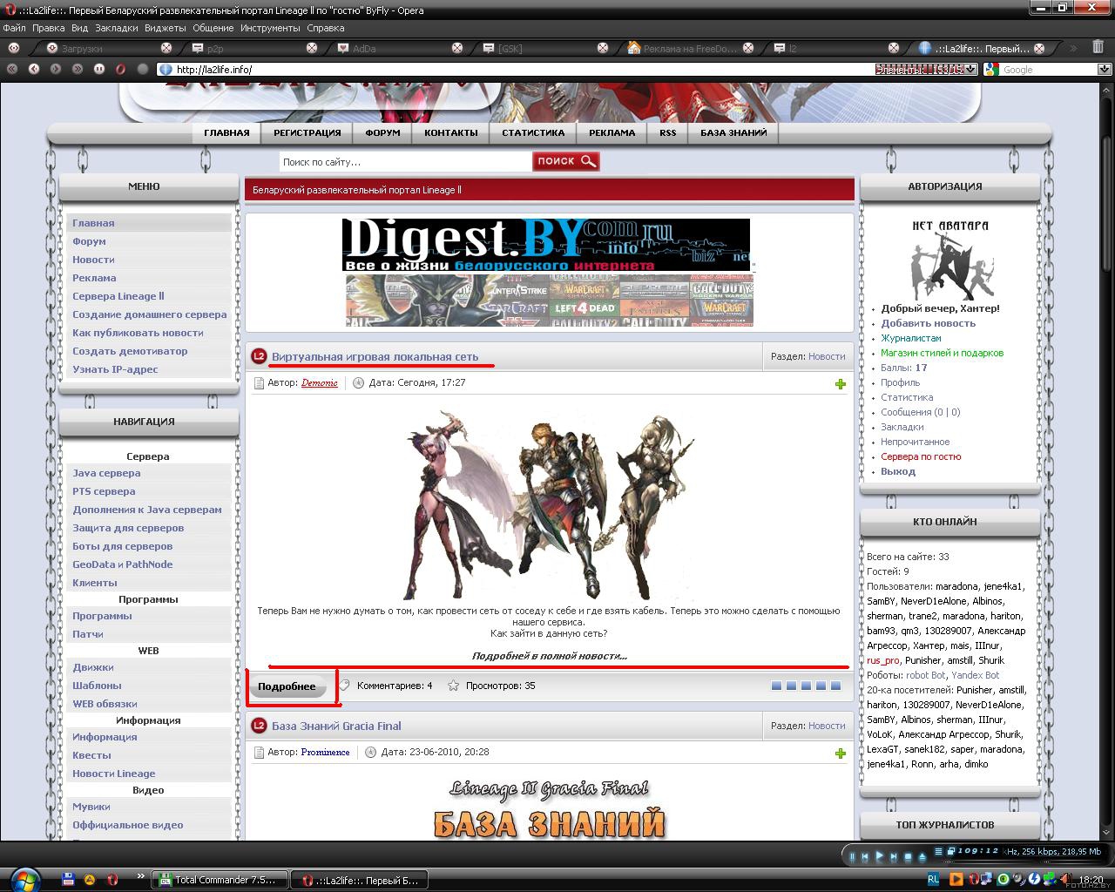Click the site search field Поиск по сайту
This screenshot has height=892, width=1115.
click(x=405, y=161)
